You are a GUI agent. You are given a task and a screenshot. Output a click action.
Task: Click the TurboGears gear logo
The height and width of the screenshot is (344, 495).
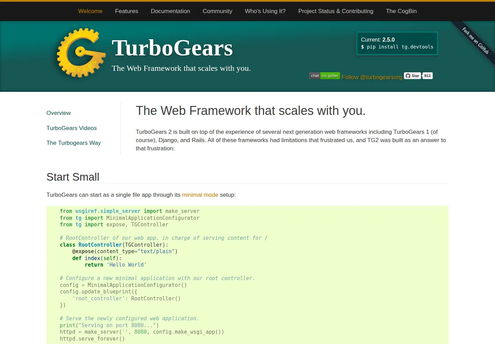81,53
